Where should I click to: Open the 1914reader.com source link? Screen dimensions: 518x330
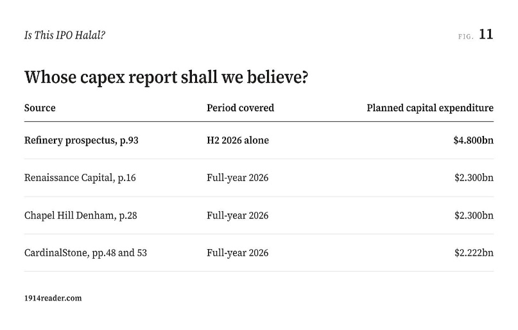point(53,298)
